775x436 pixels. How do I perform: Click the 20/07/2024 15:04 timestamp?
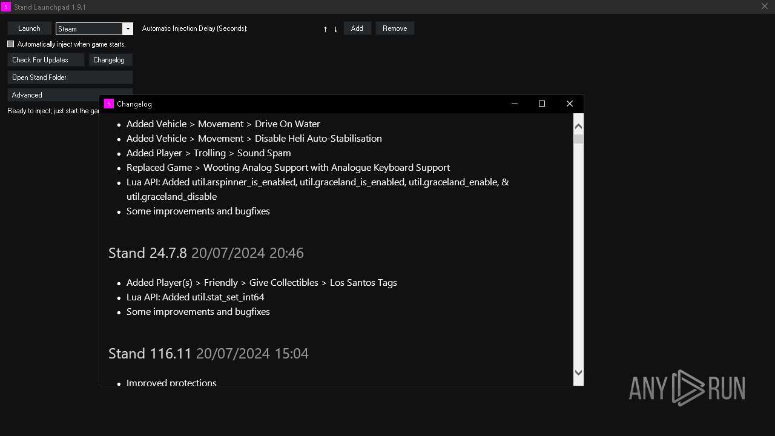[252, 354]
